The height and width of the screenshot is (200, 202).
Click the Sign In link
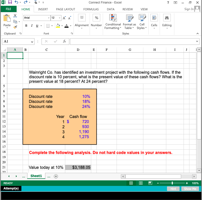tap(189, 9)
